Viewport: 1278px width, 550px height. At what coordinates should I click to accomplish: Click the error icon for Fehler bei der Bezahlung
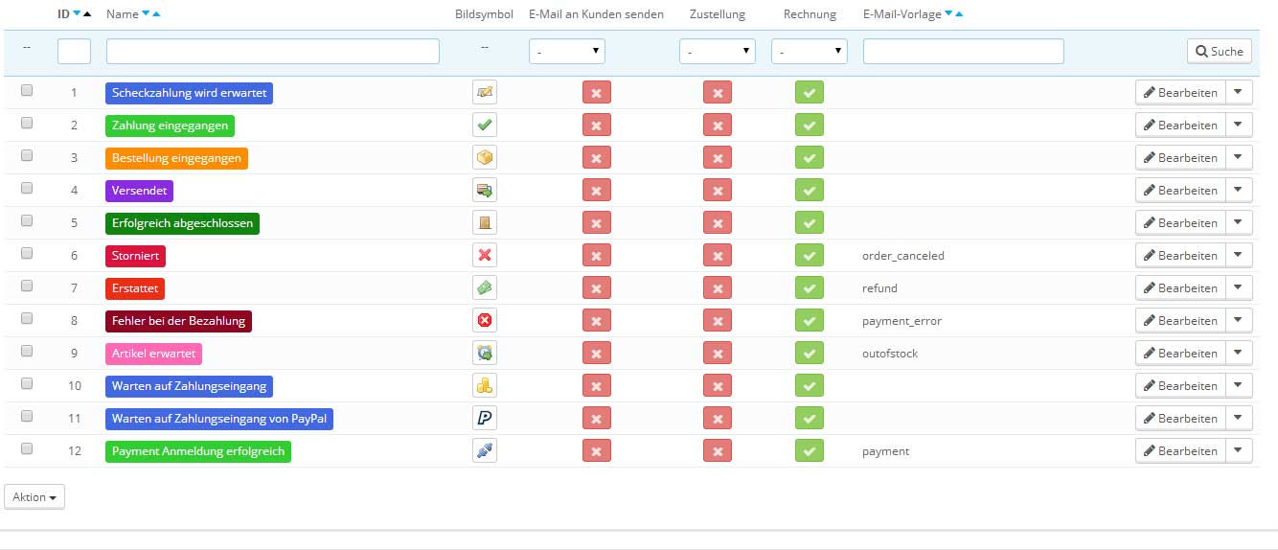(486, 320)
